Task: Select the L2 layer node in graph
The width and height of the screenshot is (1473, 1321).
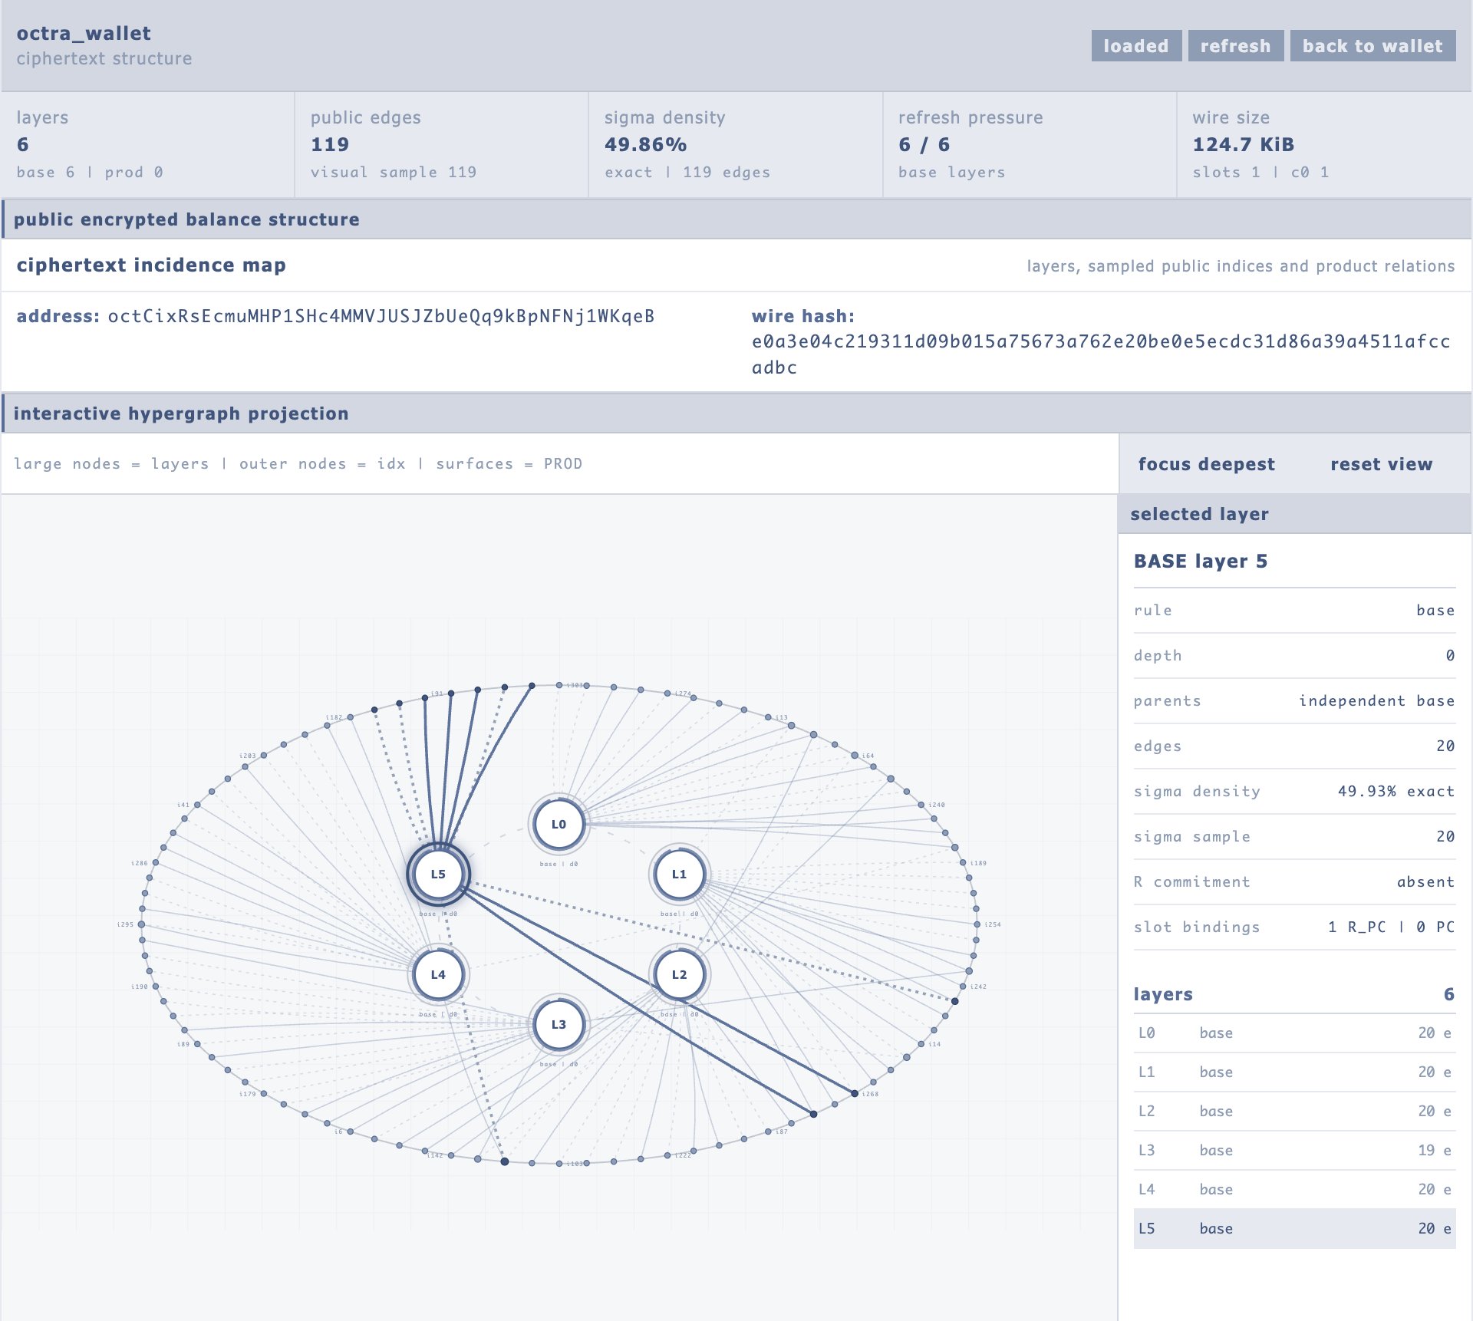Action: point(679,974)
